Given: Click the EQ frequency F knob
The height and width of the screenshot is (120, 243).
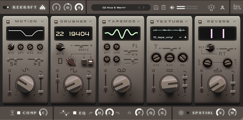Looking at the screenshot, I should [139, 113].
